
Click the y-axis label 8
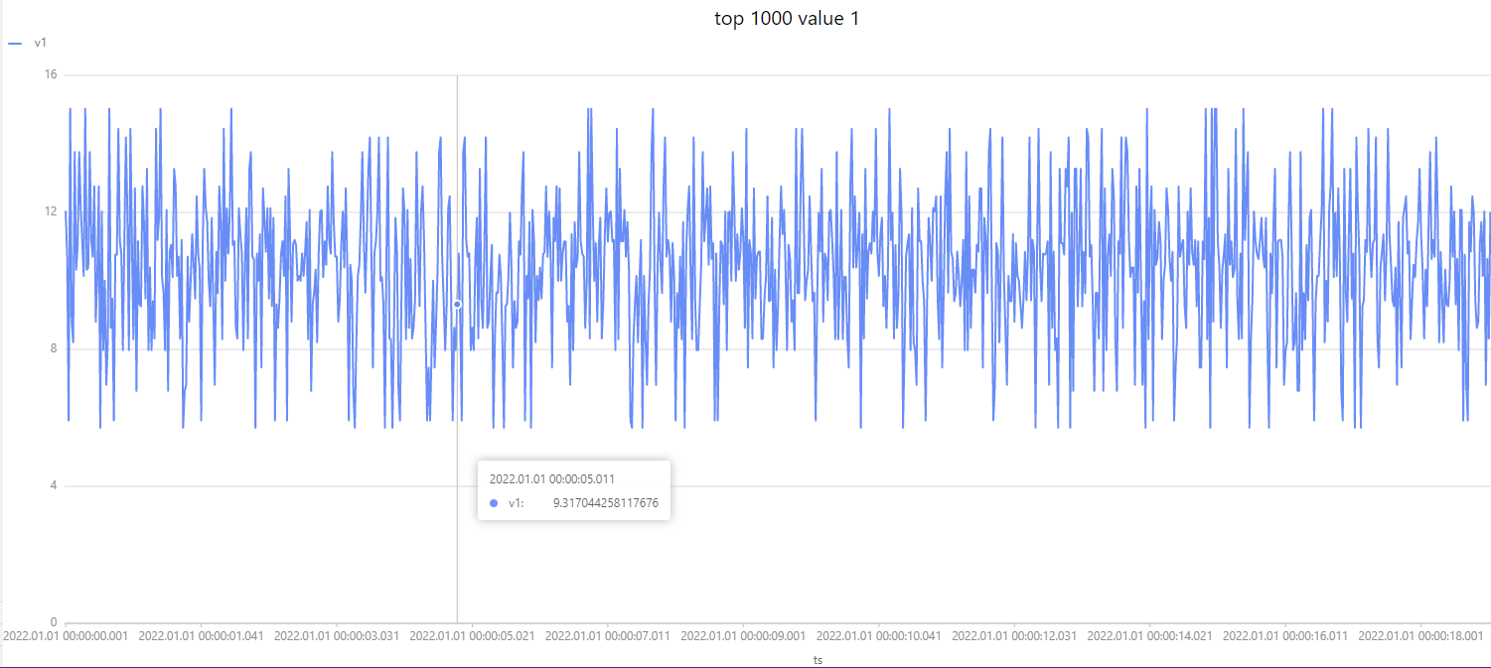[53, 348]
